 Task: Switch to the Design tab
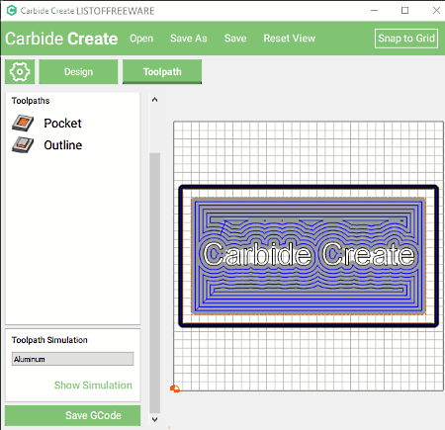click(x=78, y=72)
